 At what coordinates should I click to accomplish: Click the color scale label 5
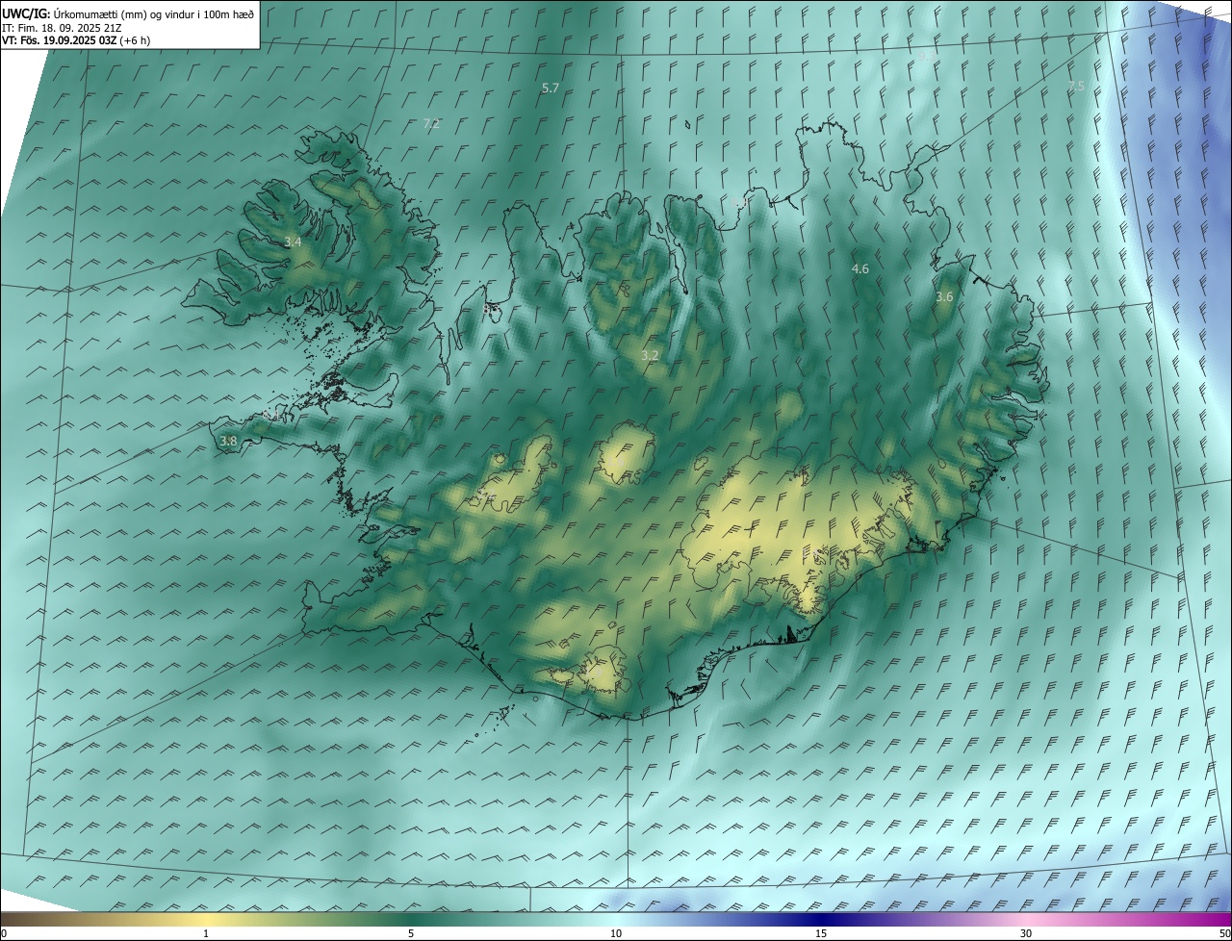tap(411, 933)
